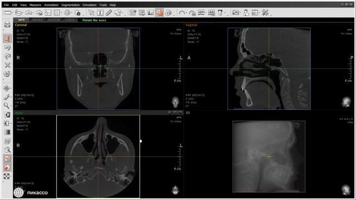Click the draw arch curve icon
Image resolution: width=356 pixels, height=200 pixels.
(x=182, y=13)
